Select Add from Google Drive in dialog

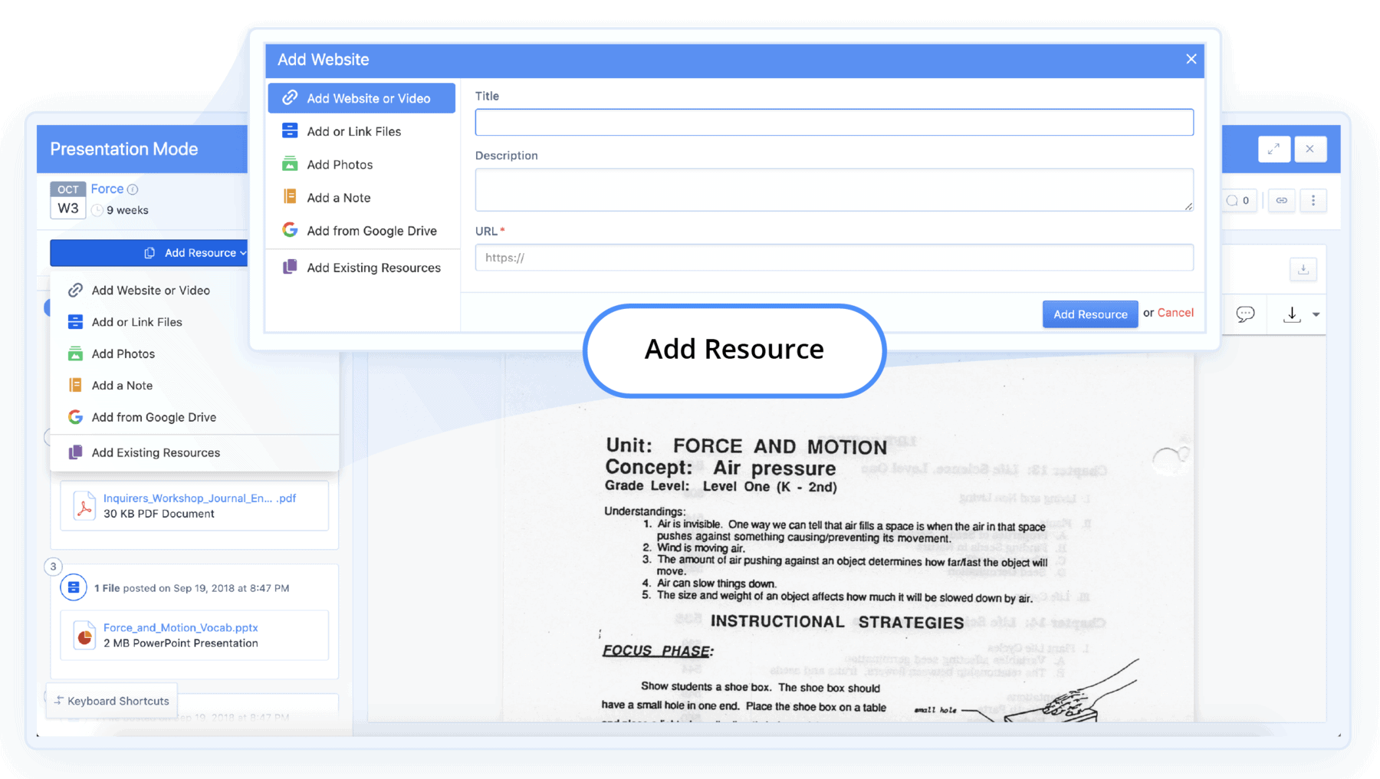pos(361,230)
